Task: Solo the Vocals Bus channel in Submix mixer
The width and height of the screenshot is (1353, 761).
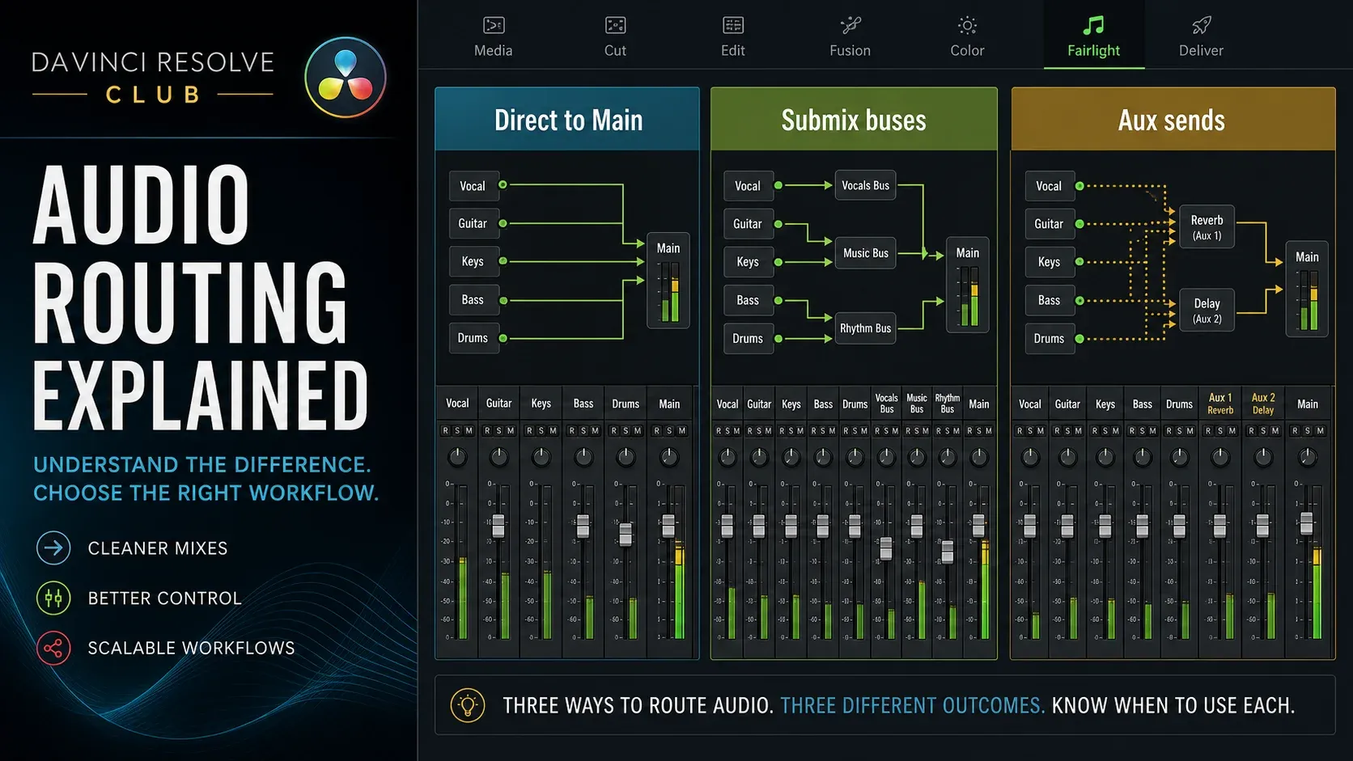Action: pos(886,431)
